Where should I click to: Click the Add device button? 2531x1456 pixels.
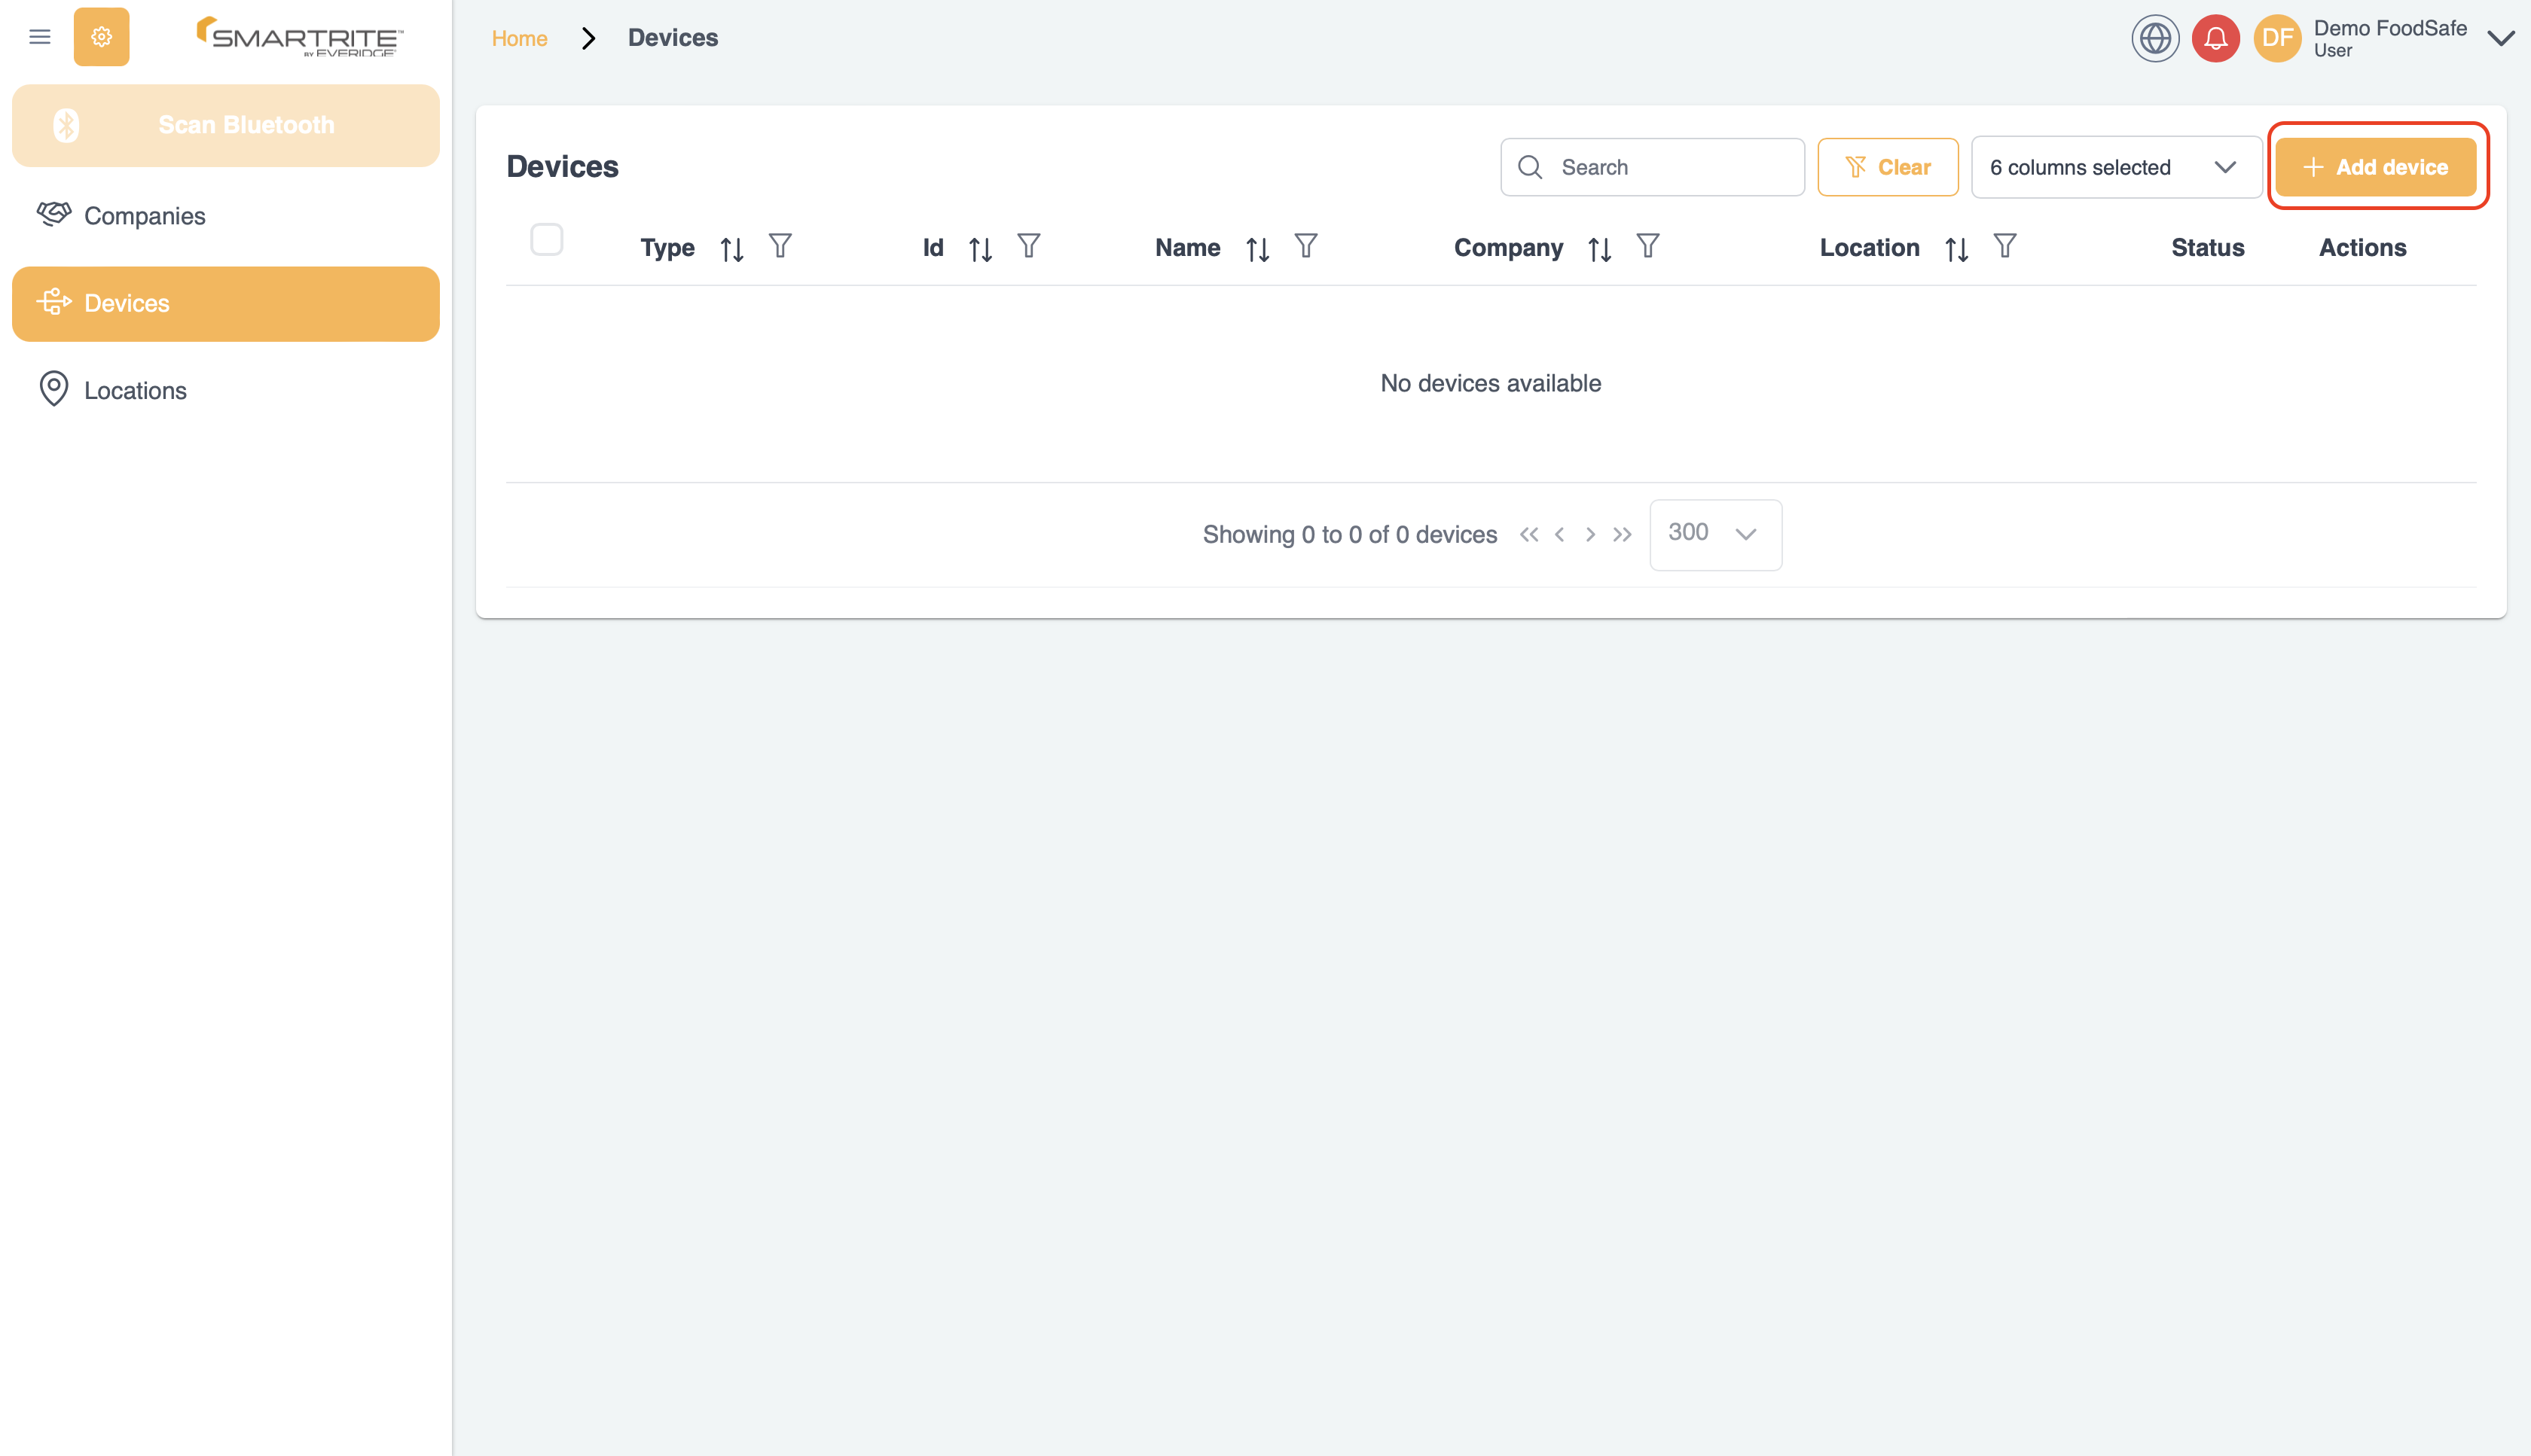(2376, 167)
